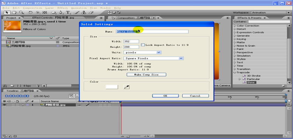Screen dimensions: 293x139
Task: Select the Pan Behind tool
Action: pos(45,13)
